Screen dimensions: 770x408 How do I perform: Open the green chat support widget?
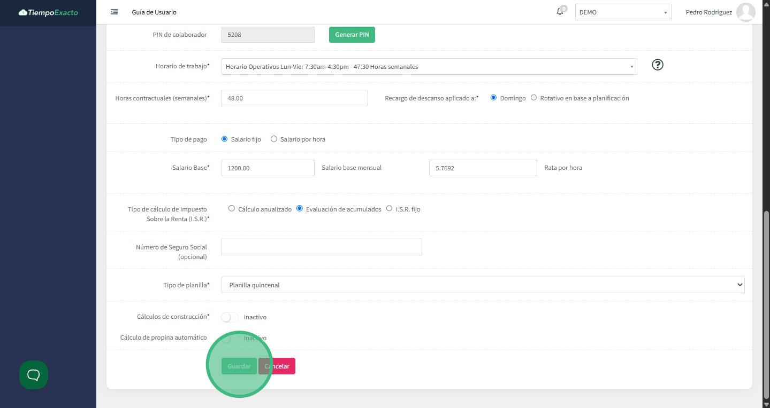pos(34,375)
